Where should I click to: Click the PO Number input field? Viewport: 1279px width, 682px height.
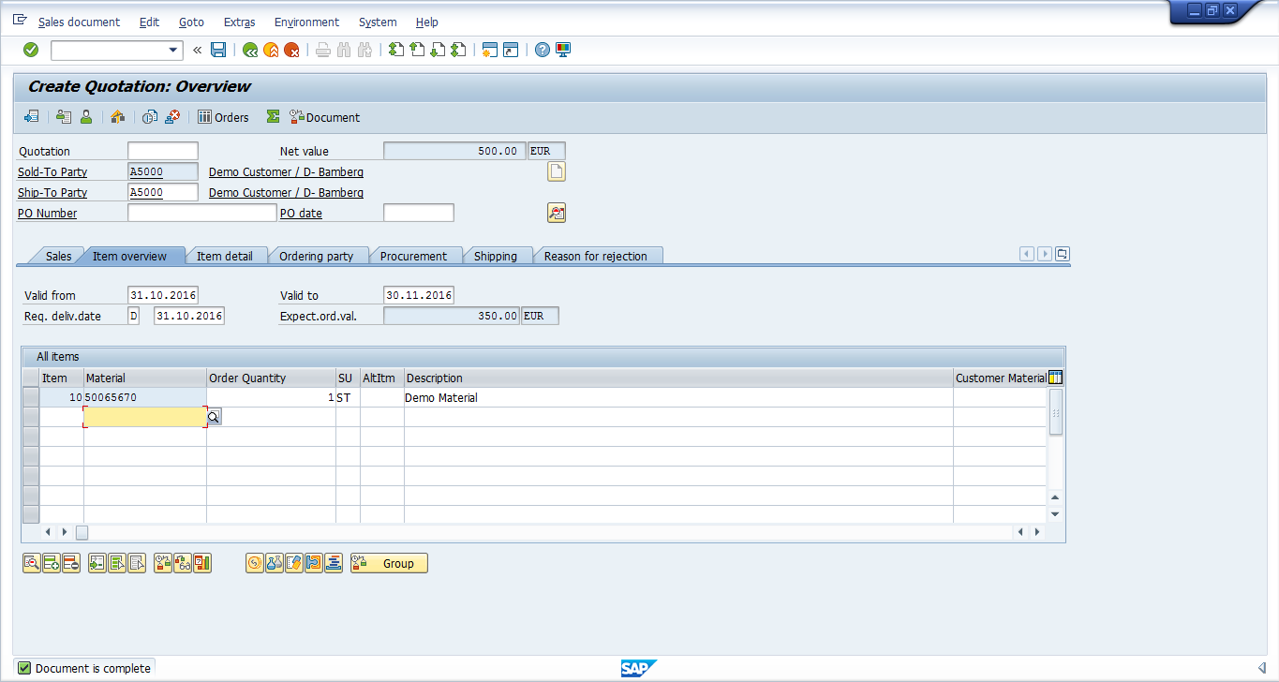click(202, 213)
